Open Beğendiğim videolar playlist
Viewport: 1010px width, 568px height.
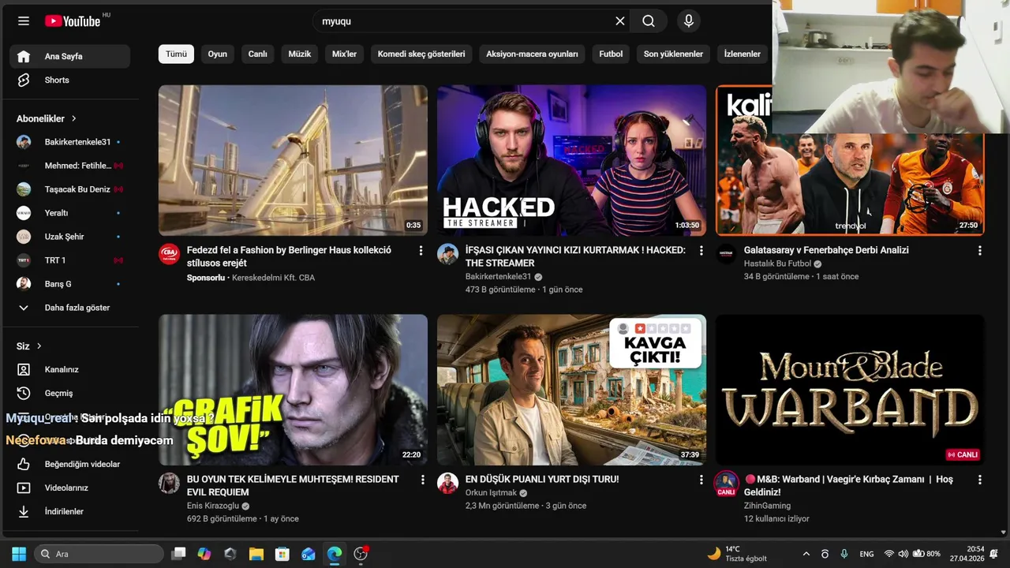[x=69, y=464]
